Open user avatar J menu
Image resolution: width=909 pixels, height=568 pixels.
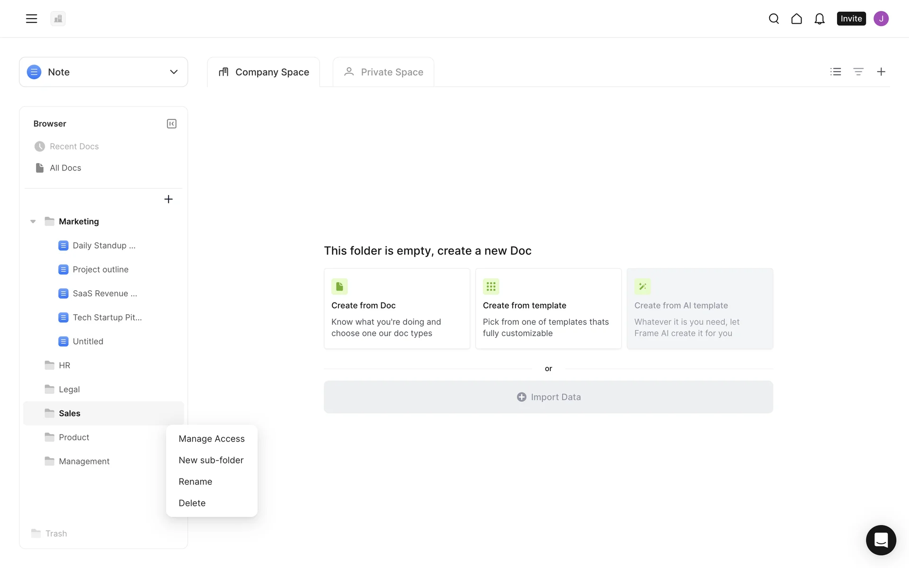point(881,18)
